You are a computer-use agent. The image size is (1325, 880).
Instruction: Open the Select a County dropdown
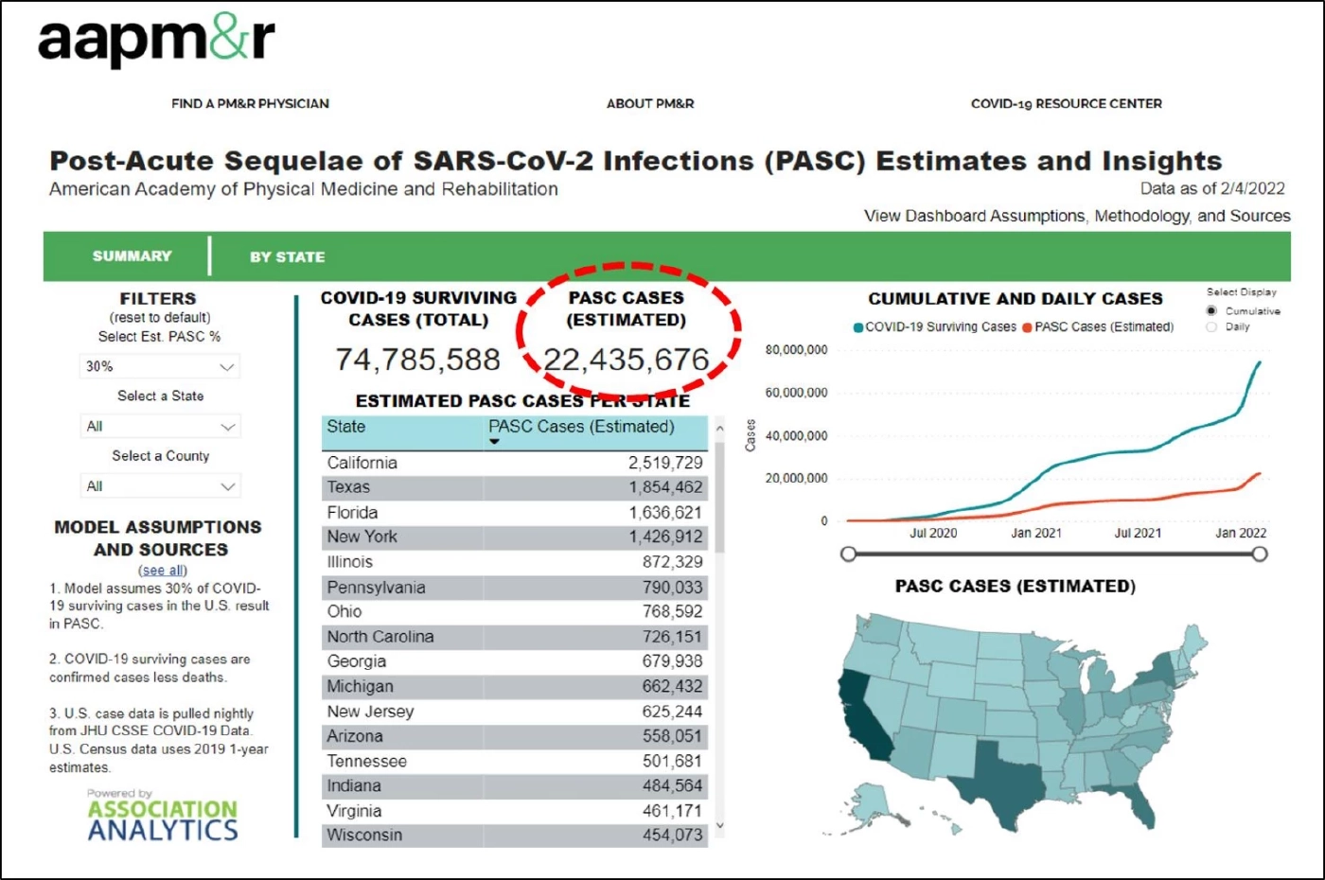click(160, 486)
